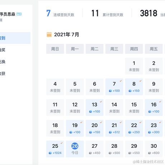The height and width of the screenshot is (165, 165).
Task: Select upcoming day 30 cell
Action: 154,149
